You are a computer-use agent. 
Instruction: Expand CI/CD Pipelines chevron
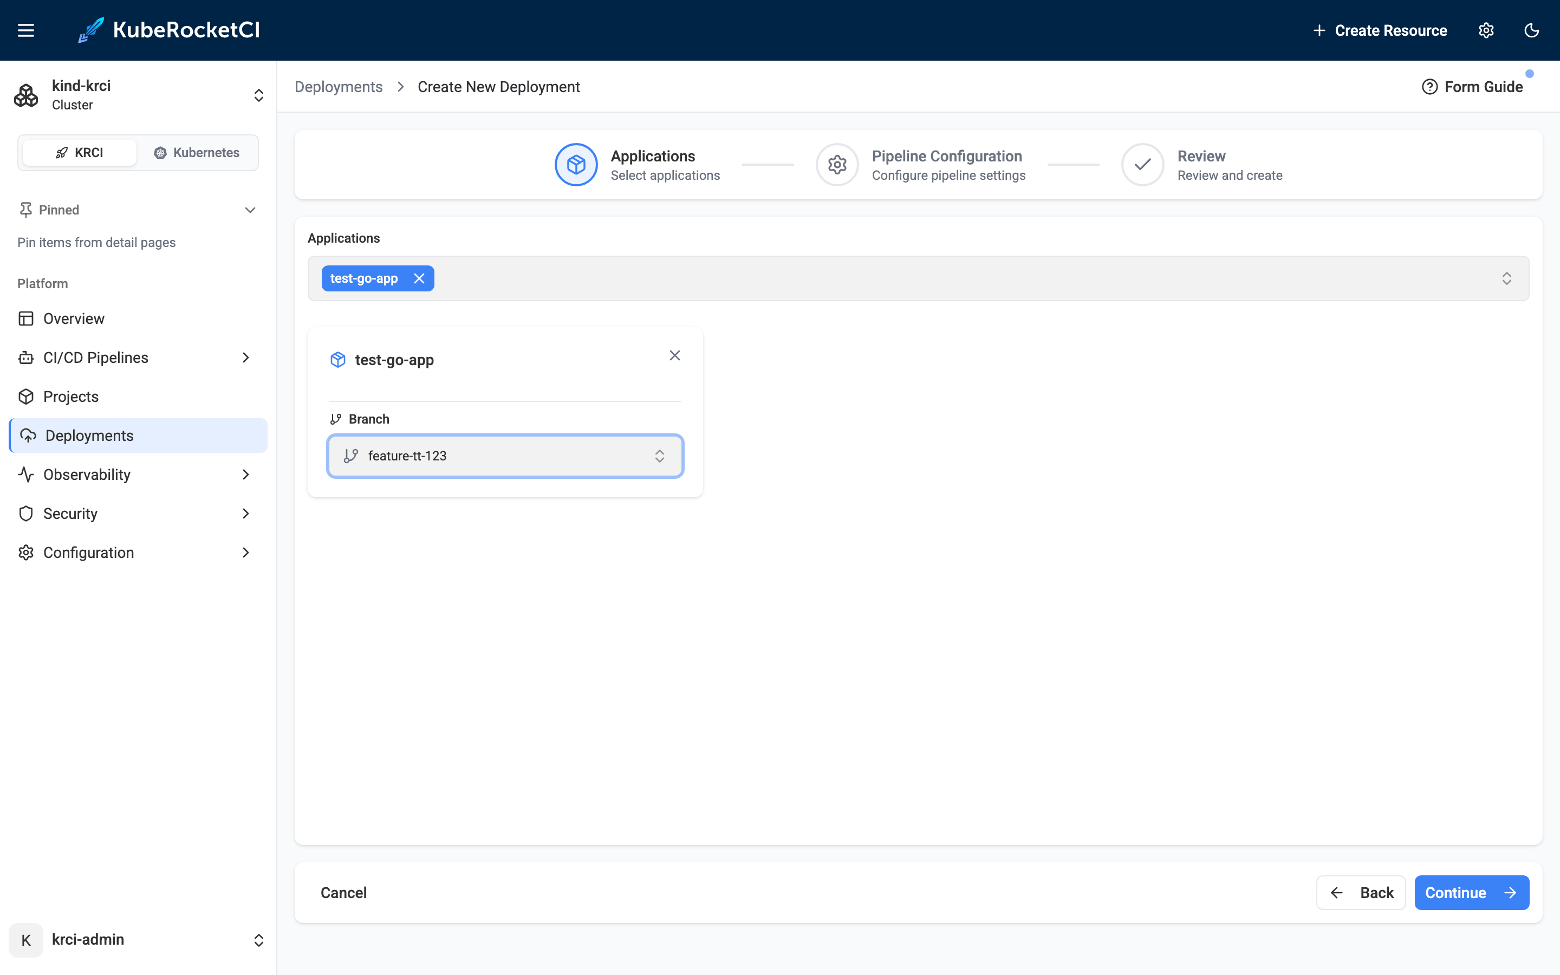pos(245,357)
